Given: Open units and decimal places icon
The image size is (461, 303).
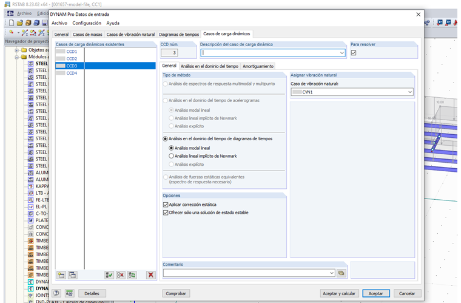Looking at the screenshot, I should (x=69, y=293).
